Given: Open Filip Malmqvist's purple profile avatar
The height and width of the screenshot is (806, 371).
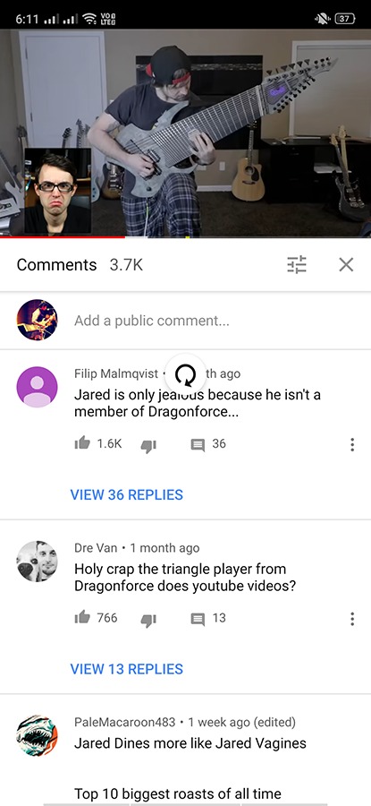Looking at the screenshot, I should [x=37, y=387].
